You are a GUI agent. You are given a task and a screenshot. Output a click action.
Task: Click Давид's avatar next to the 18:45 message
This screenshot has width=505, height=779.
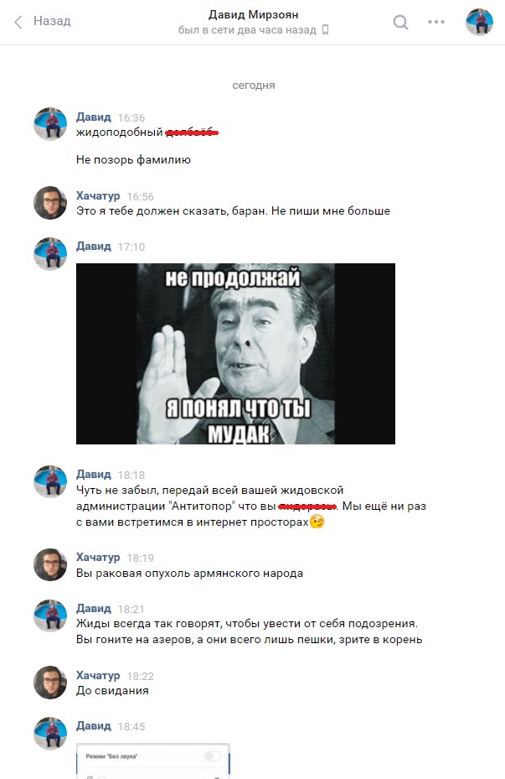[50, 733]
